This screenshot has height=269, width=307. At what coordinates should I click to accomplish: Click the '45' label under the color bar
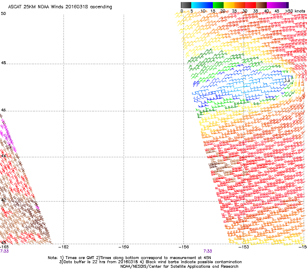(x=277, y=11)
